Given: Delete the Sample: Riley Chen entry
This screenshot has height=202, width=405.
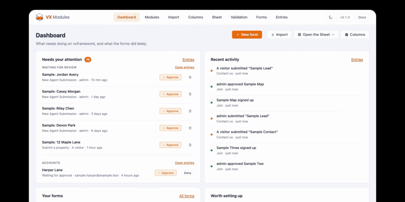Looking at the screenshot, I should [190, 111].
